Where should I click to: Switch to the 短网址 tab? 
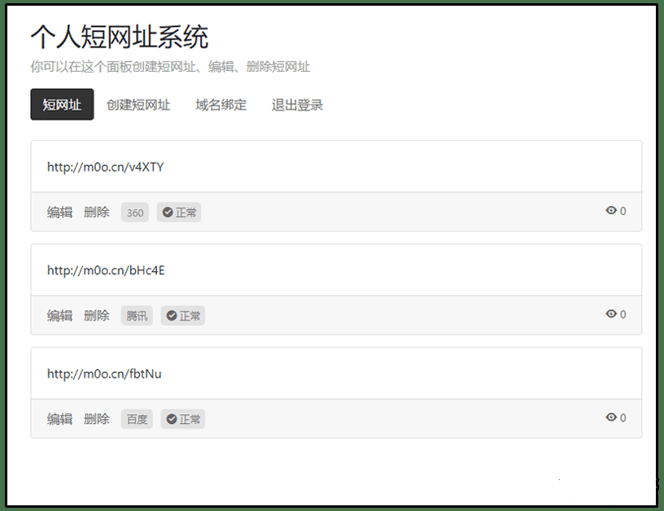[61, 104]
